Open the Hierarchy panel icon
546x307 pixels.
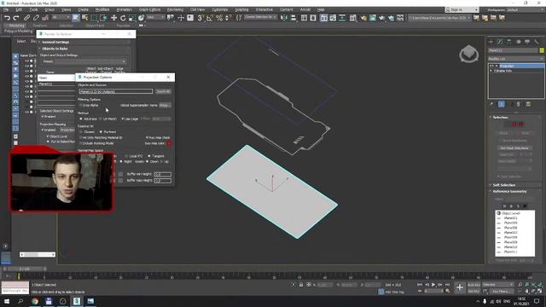pyautogui.click(x=509, y=42)
